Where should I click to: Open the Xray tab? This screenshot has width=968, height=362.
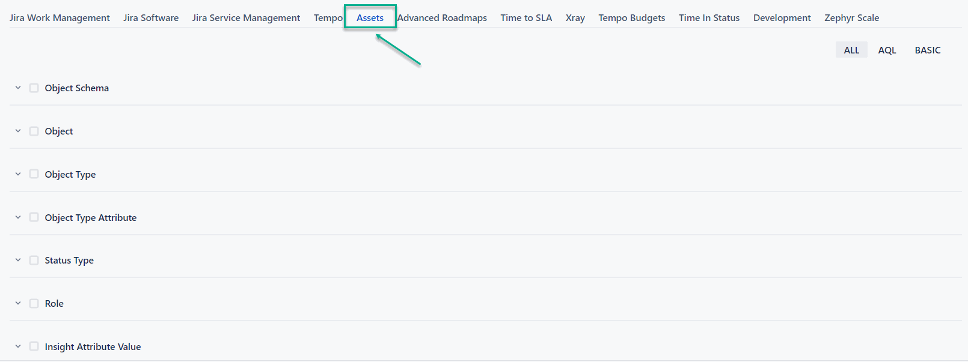[575, 18]
